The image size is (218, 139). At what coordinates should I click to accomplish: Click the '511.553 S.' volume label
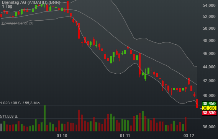pos(9,116)
